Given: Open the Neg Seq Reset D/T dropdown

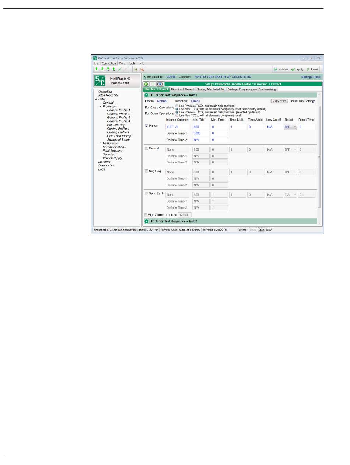Looking at the screenshot, I should (290, 172).
